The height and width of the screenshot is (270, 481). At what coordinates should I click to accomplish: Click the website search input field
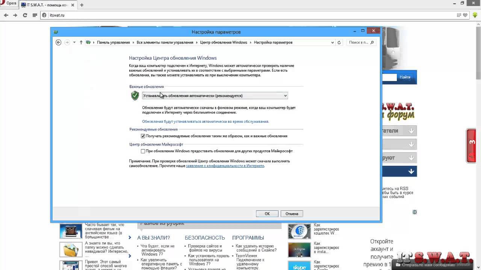389,77
